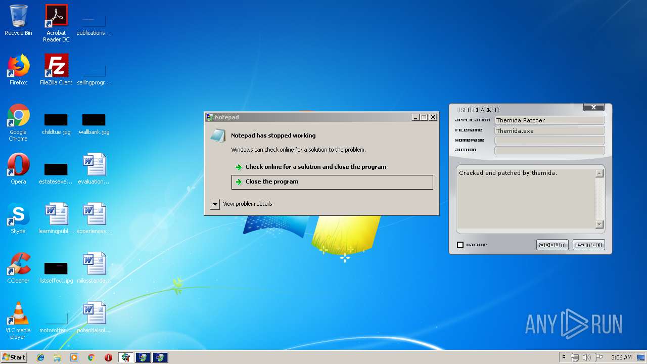Choose Close the program option
The image size is (647, 364).
(332, 182)
